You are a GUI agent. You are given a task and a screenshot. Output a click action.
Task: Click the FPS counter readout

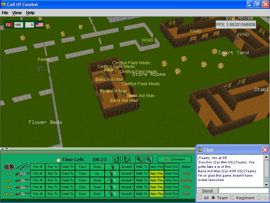pos(236,24)
